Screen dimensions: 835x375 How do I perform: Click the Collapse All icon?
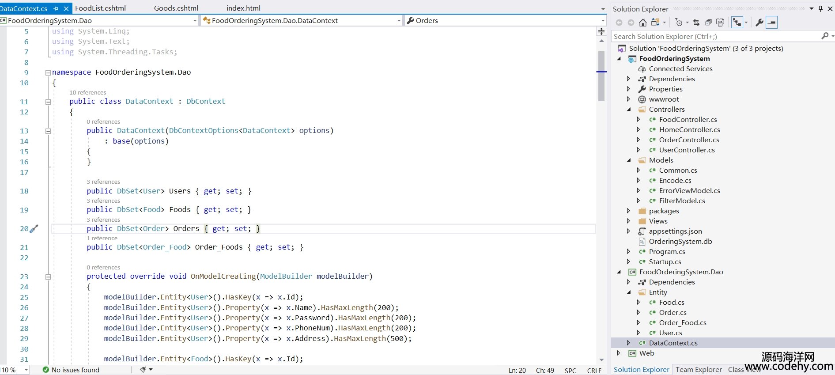[708, 23]
